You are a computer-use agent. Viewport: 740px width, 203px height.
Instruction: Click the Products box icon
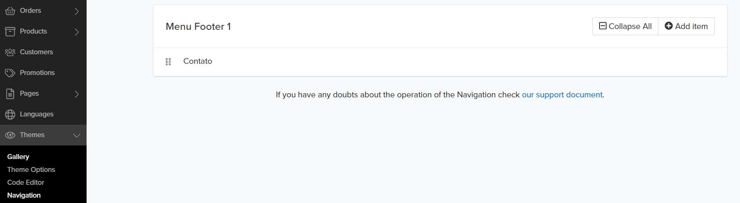[10, 31]
